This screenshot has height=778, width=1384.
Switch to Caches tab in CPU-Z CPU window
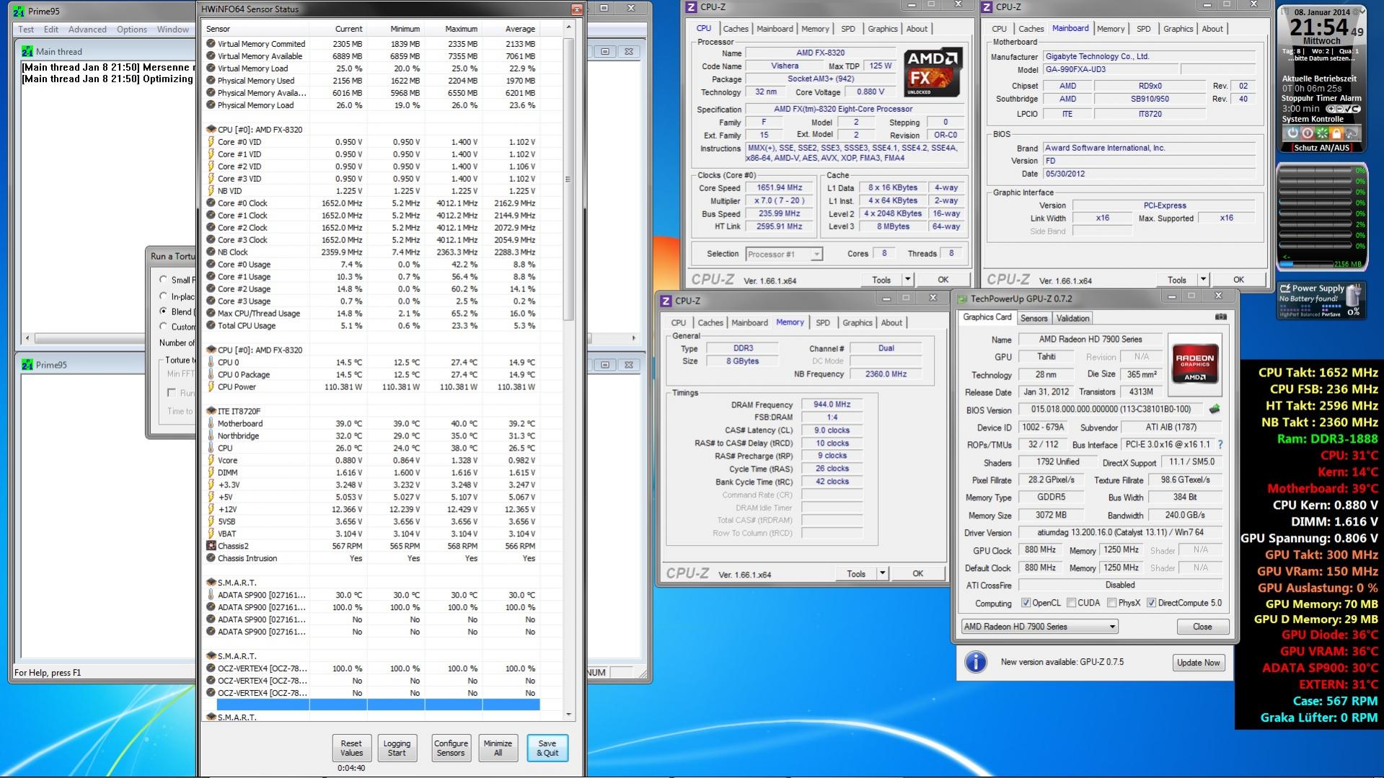click(736, 29)
